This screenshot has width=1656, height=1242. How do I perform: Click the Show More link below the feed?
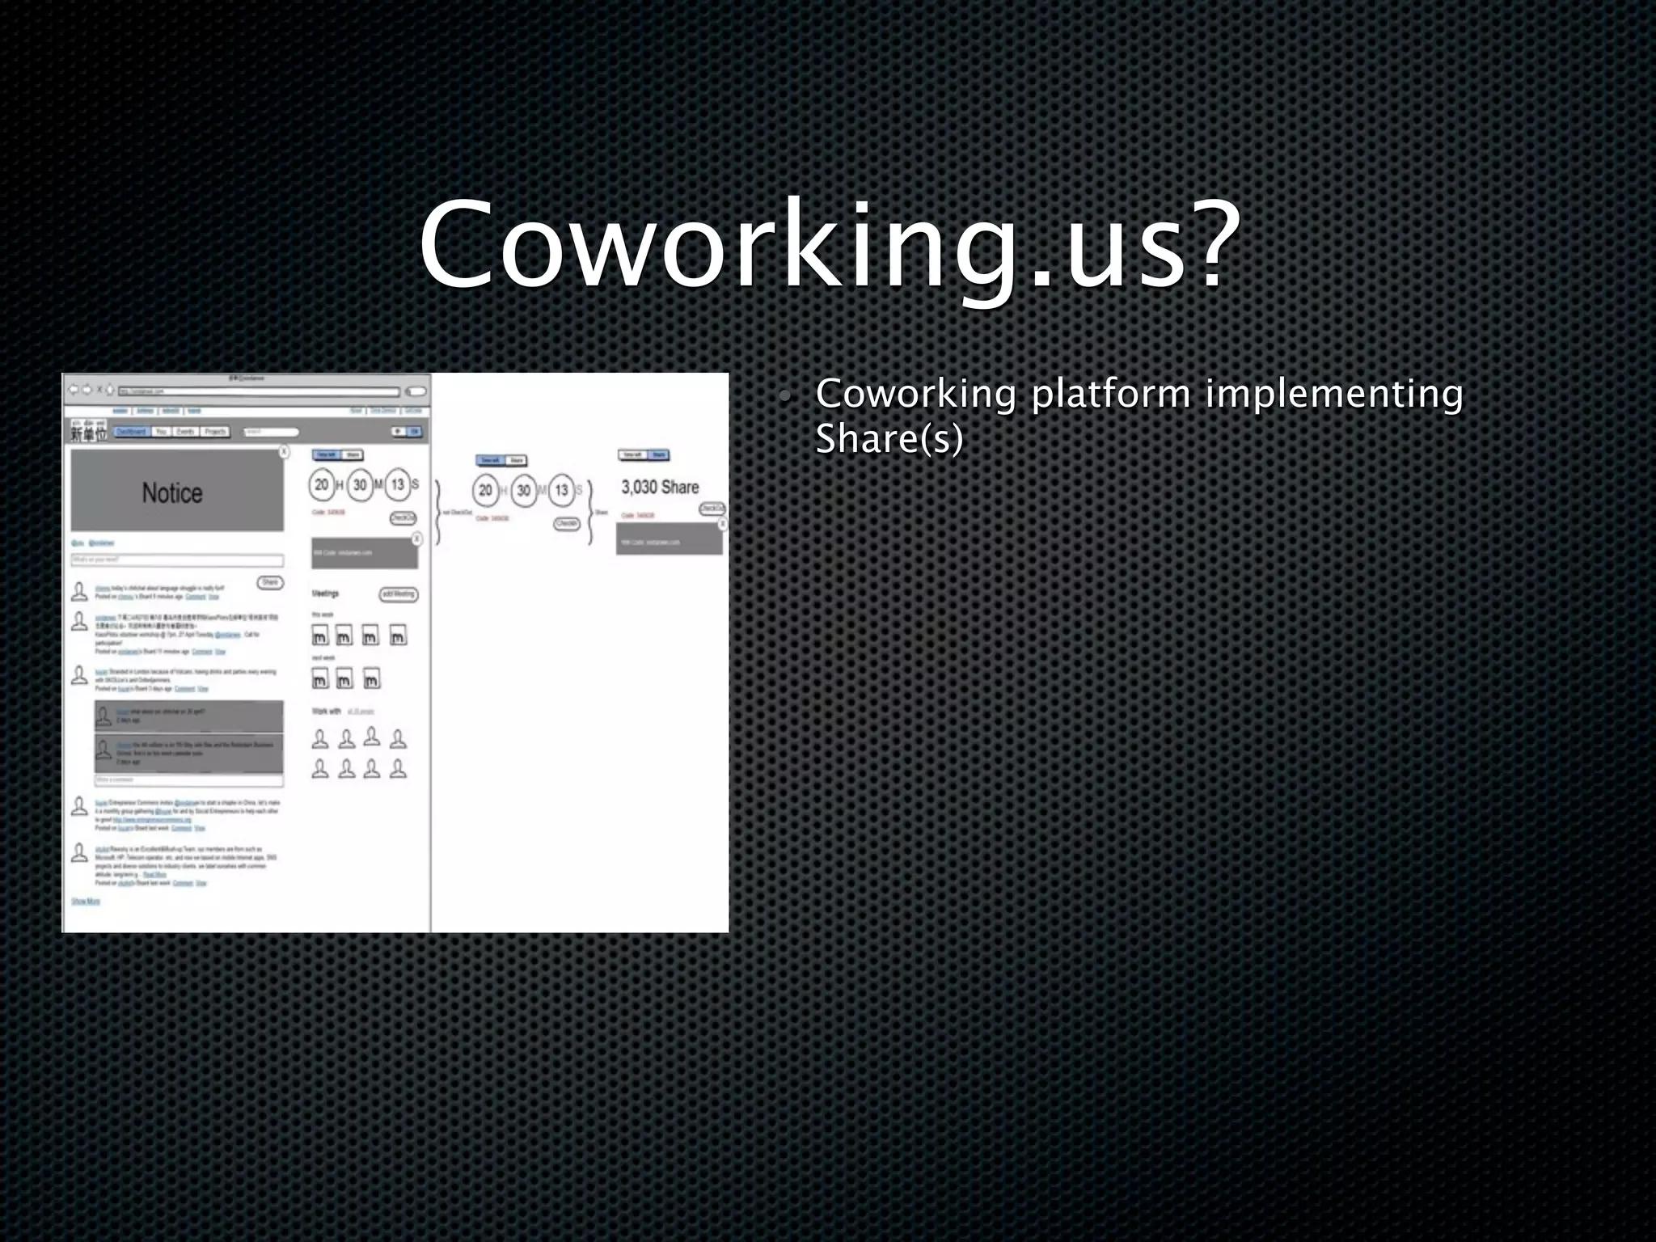pyautogui.click(x=86, y=902)
